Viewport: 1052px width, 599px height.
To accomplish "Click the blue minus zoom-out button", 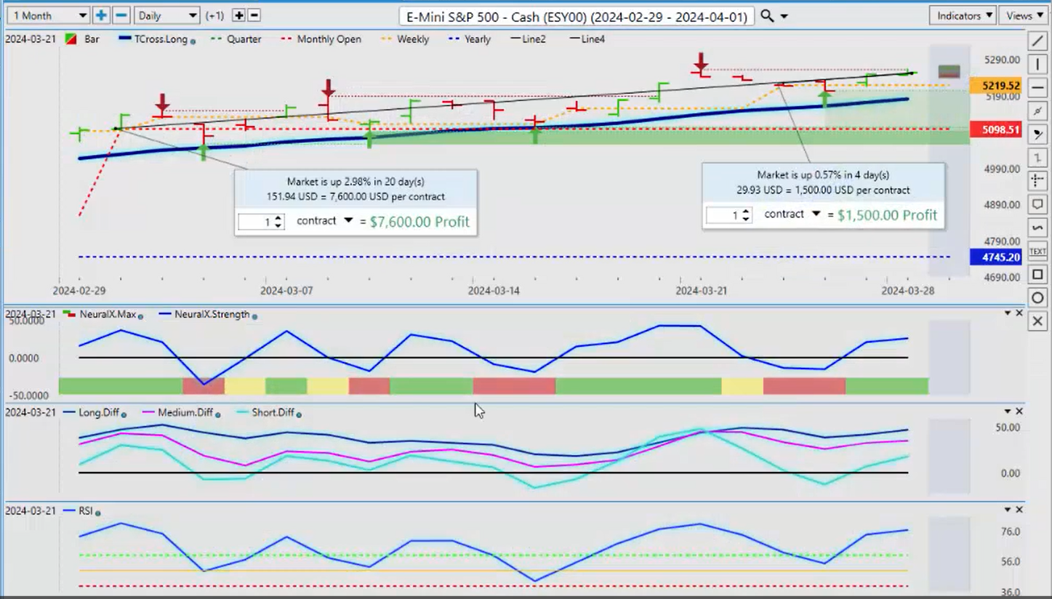I will [121, 15].
